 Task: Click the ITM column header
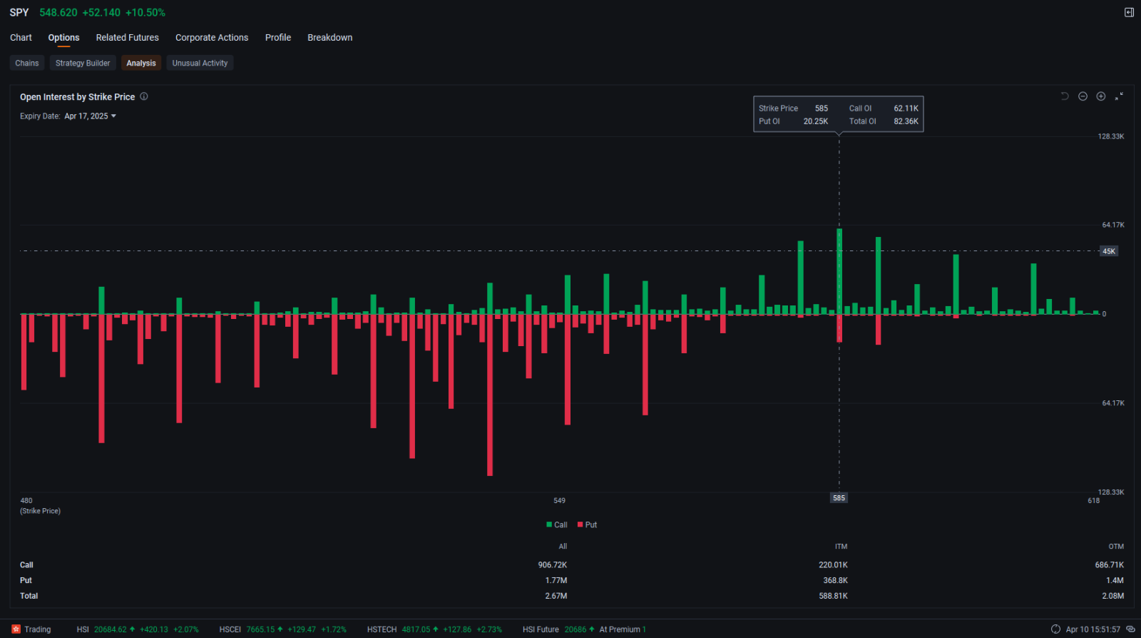tap(841, 547)
